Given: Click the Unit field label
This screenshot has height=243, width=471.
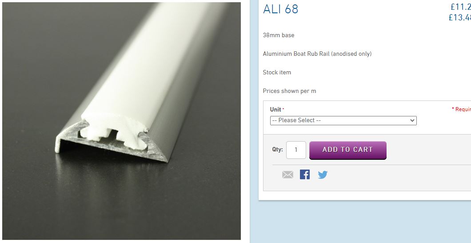Looking at the screenshot, I should click(x=275, y=109).
